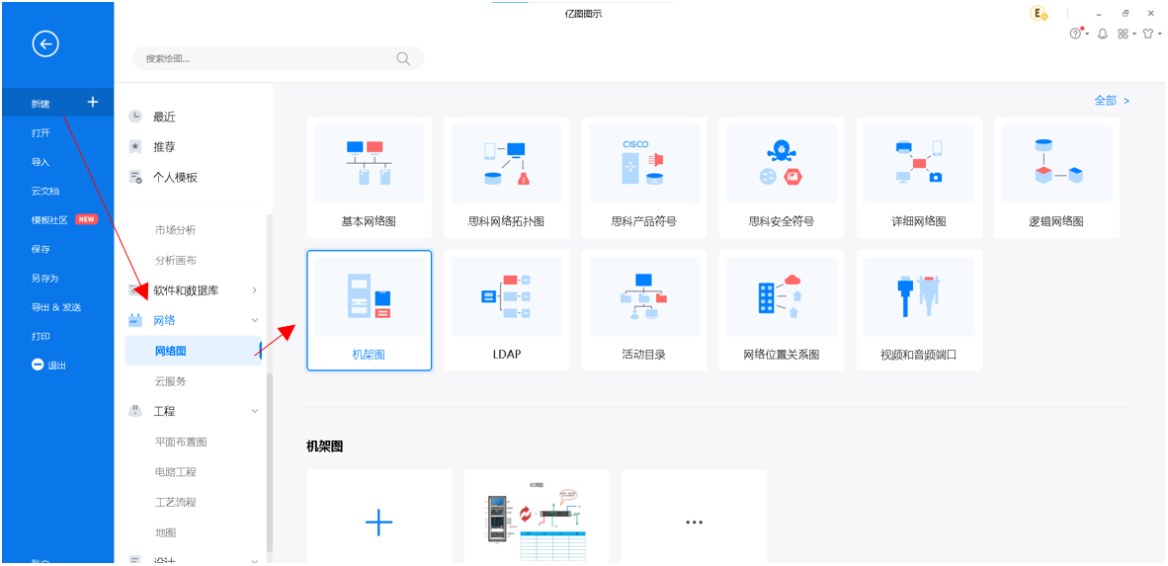
Task: Collapse the 工程 category
Action: (254, 411)
